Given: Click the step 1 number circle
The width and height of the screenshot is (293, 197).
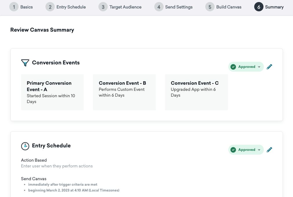Looking at the screenshot, I should (x=14, y=7).
